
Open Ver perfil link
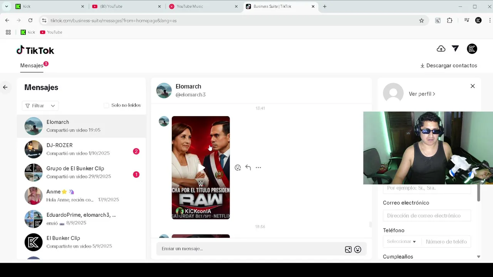point(422,94)
